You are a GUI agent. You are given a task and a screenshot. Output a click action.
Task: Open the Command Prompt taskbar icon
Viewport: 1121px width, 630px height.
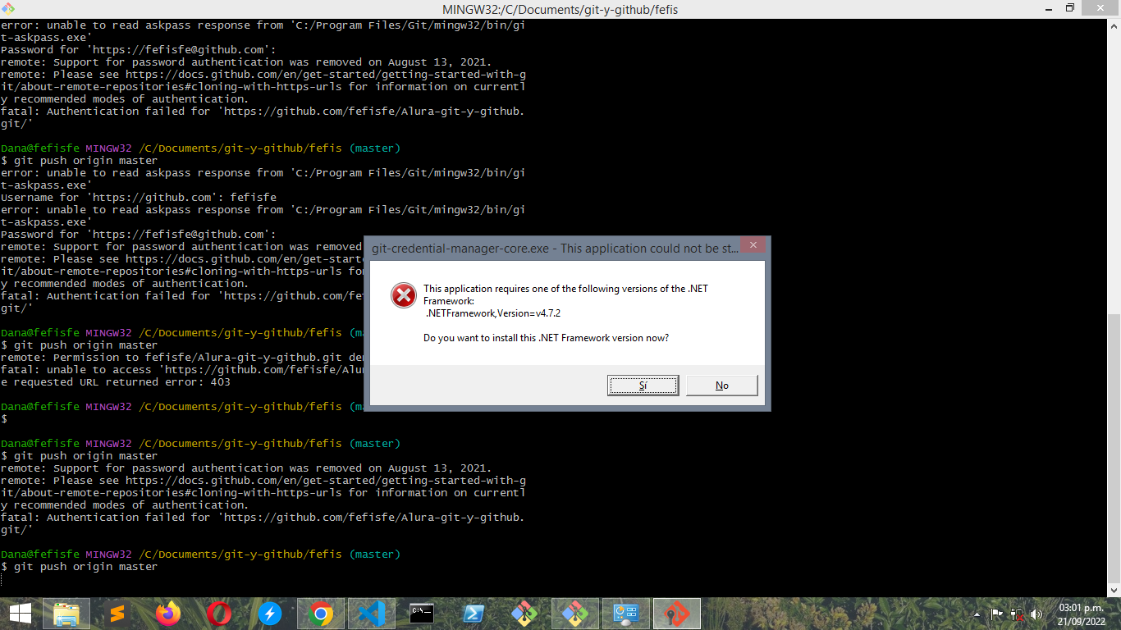click(x=422, y=614)
